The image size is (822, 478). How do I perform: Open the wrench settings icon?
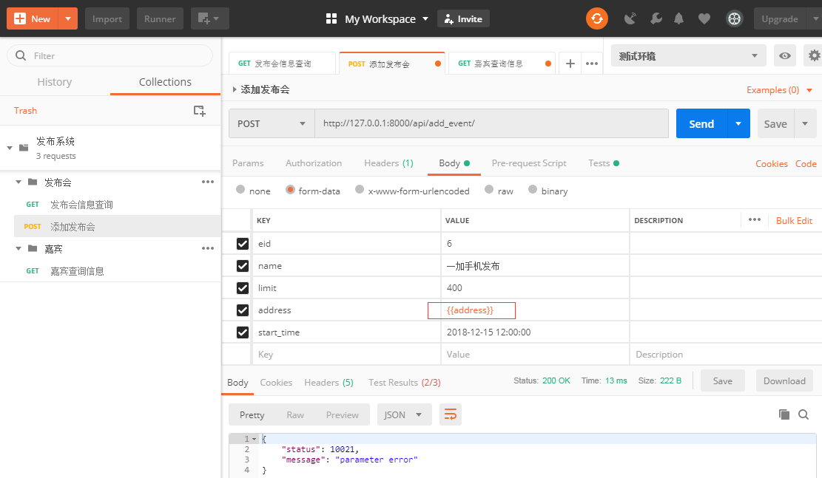[656, 19]
